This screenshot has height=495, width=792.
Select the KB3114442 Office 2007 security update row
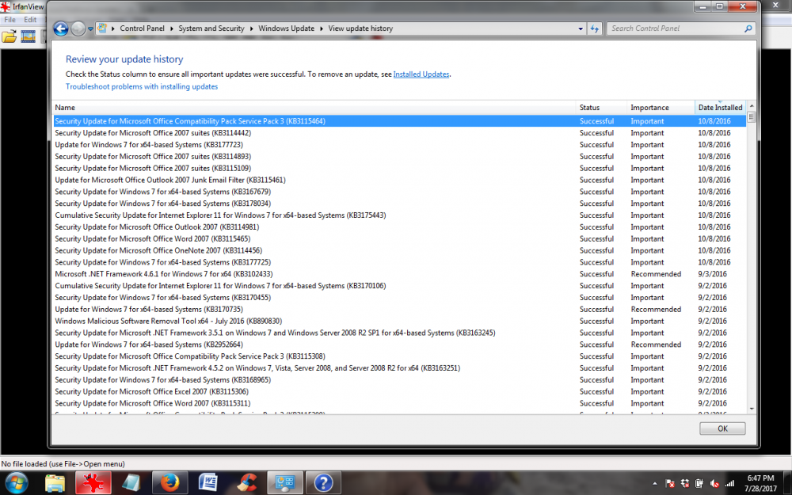[x=158, y=132]
